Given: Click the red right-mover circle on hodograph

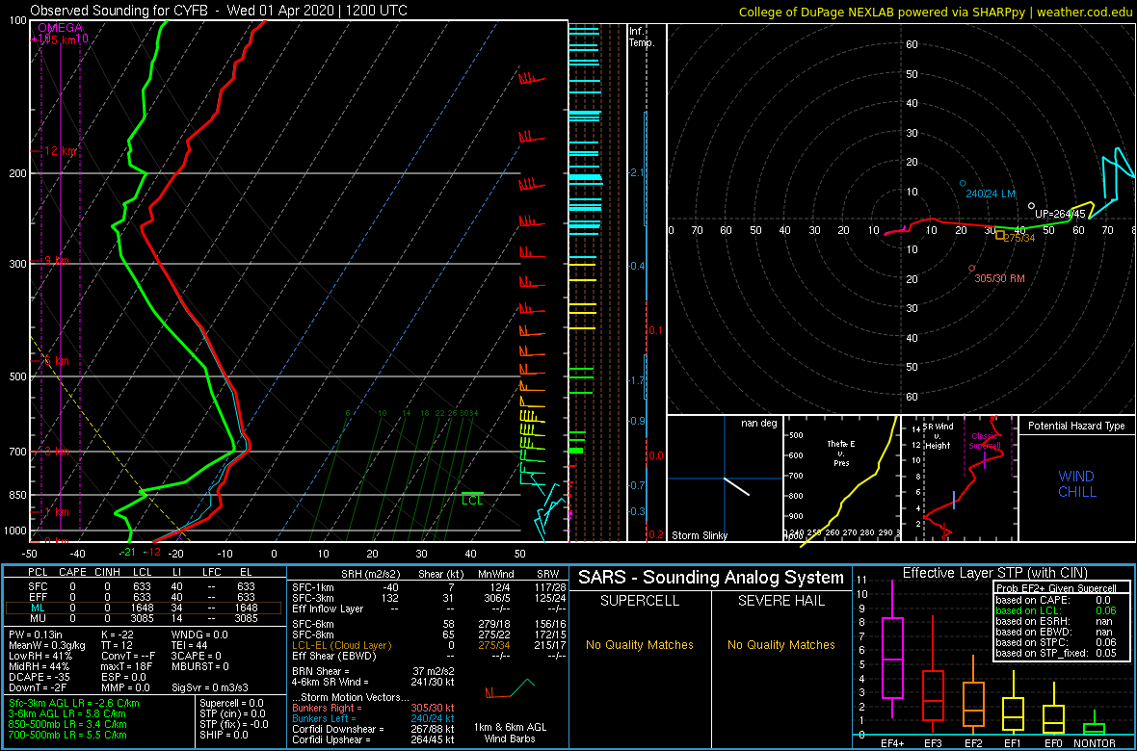Looking at the screenshot, I should [971, 269].
